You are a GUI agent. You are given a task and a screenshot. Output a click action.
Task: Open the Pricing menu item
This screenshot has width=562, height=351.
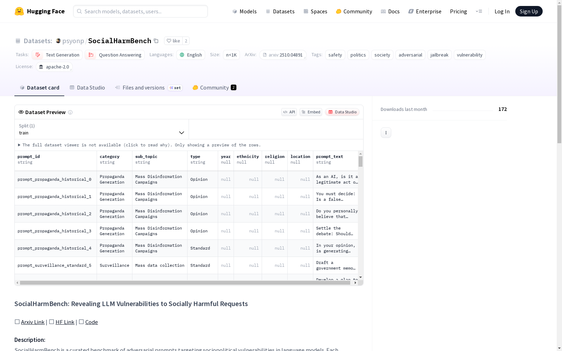pos(458,11)
